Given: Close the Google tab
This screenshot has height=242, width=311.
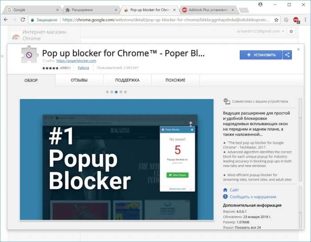Looking at the screenshot, I should point(57,10).
